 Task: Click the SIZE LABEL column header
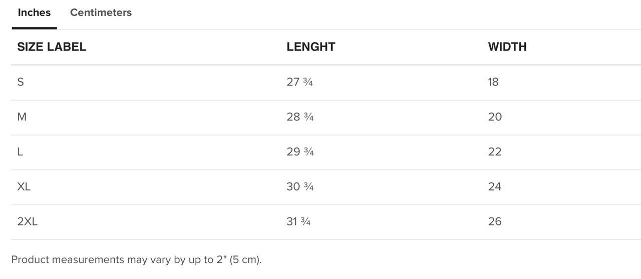pos(52,47)
